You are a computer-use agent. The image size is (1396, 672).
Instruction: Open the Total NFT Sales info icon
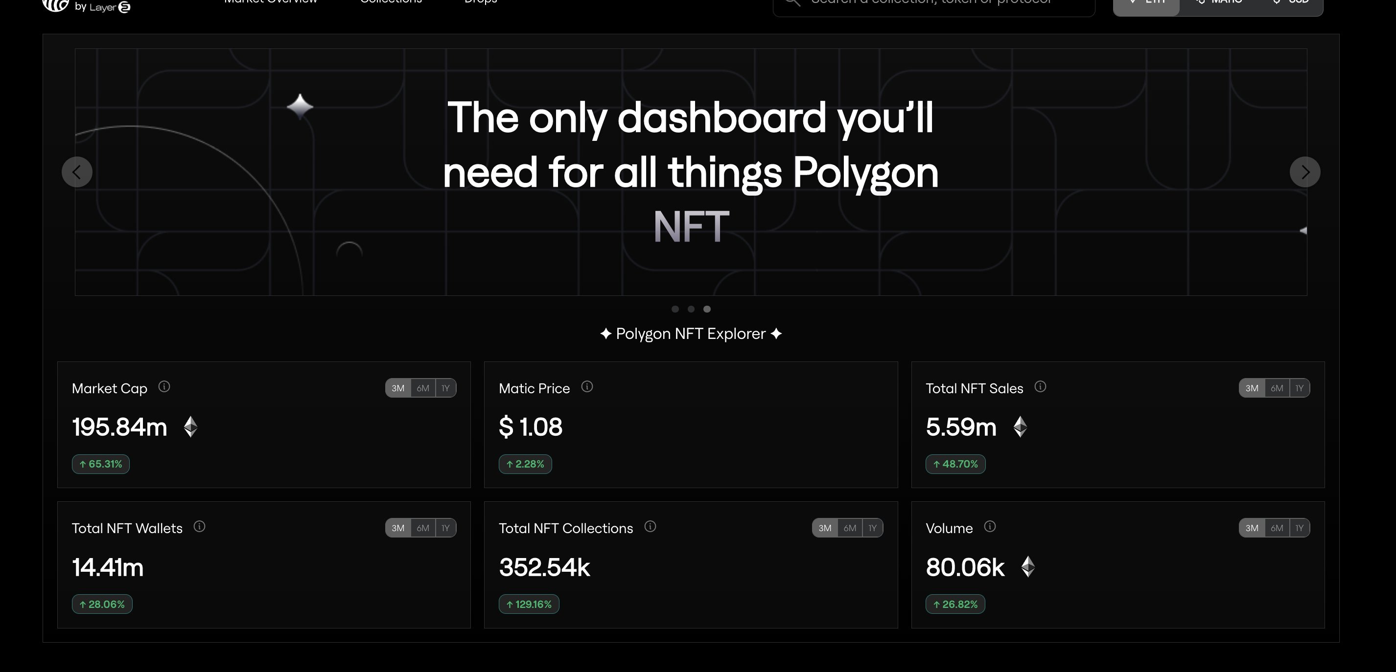click(x=1040, y=387)
